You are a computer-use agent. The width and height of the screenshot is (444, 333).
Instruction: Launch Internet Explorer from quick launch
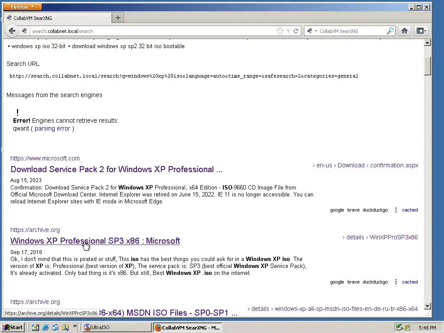(x=45, y=327)
